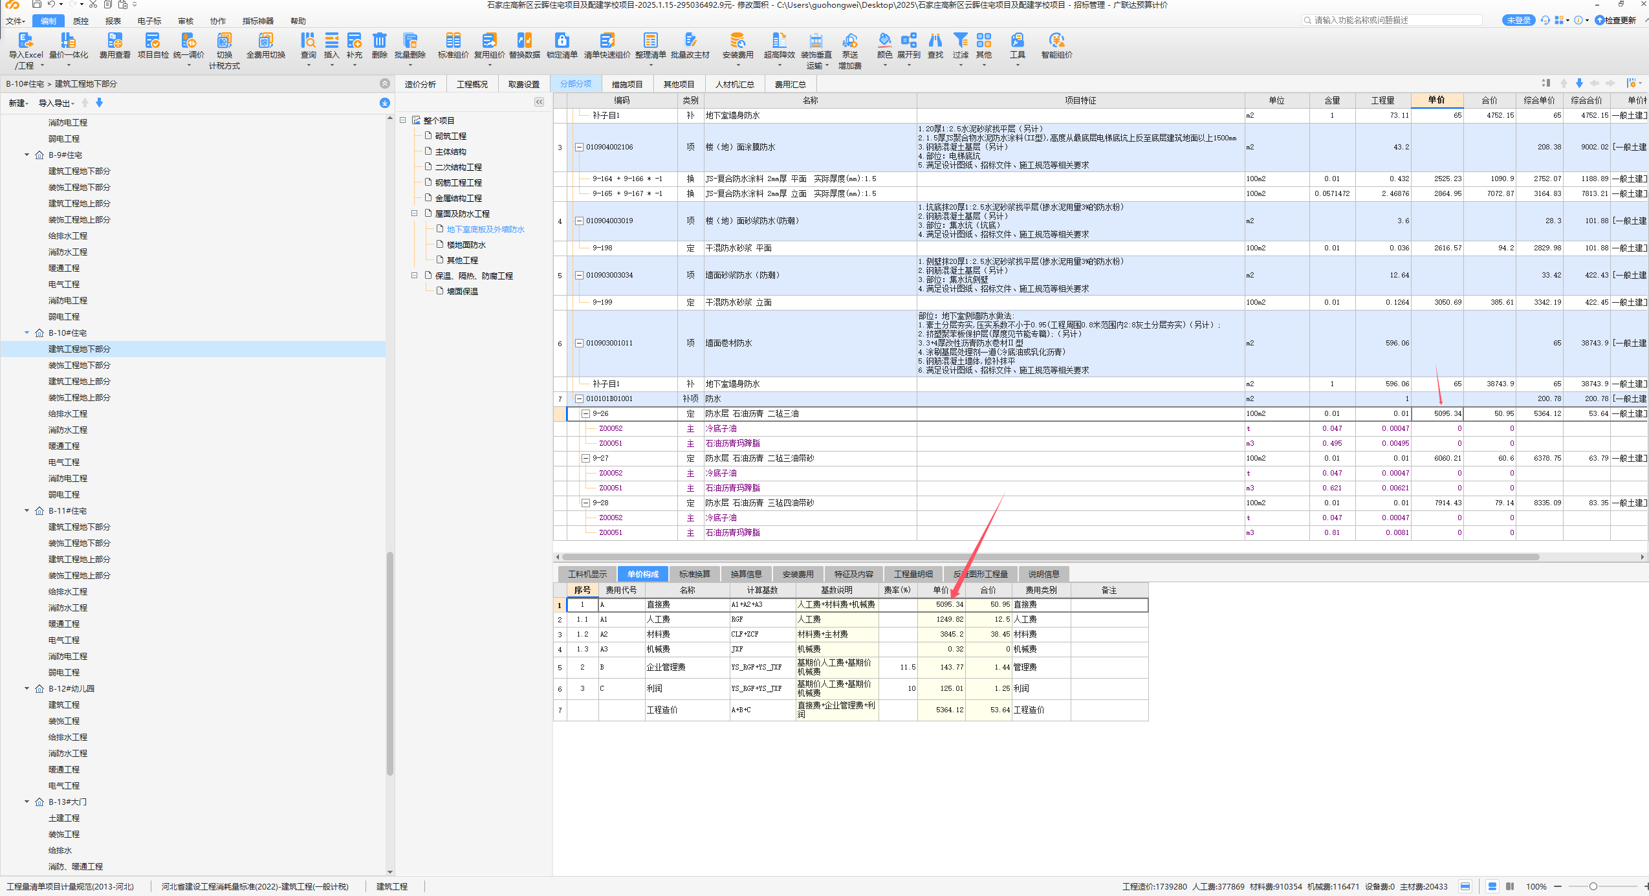Open the 导入导出 dropdown
The image size is (1649, 896).
tap(56, 103)
